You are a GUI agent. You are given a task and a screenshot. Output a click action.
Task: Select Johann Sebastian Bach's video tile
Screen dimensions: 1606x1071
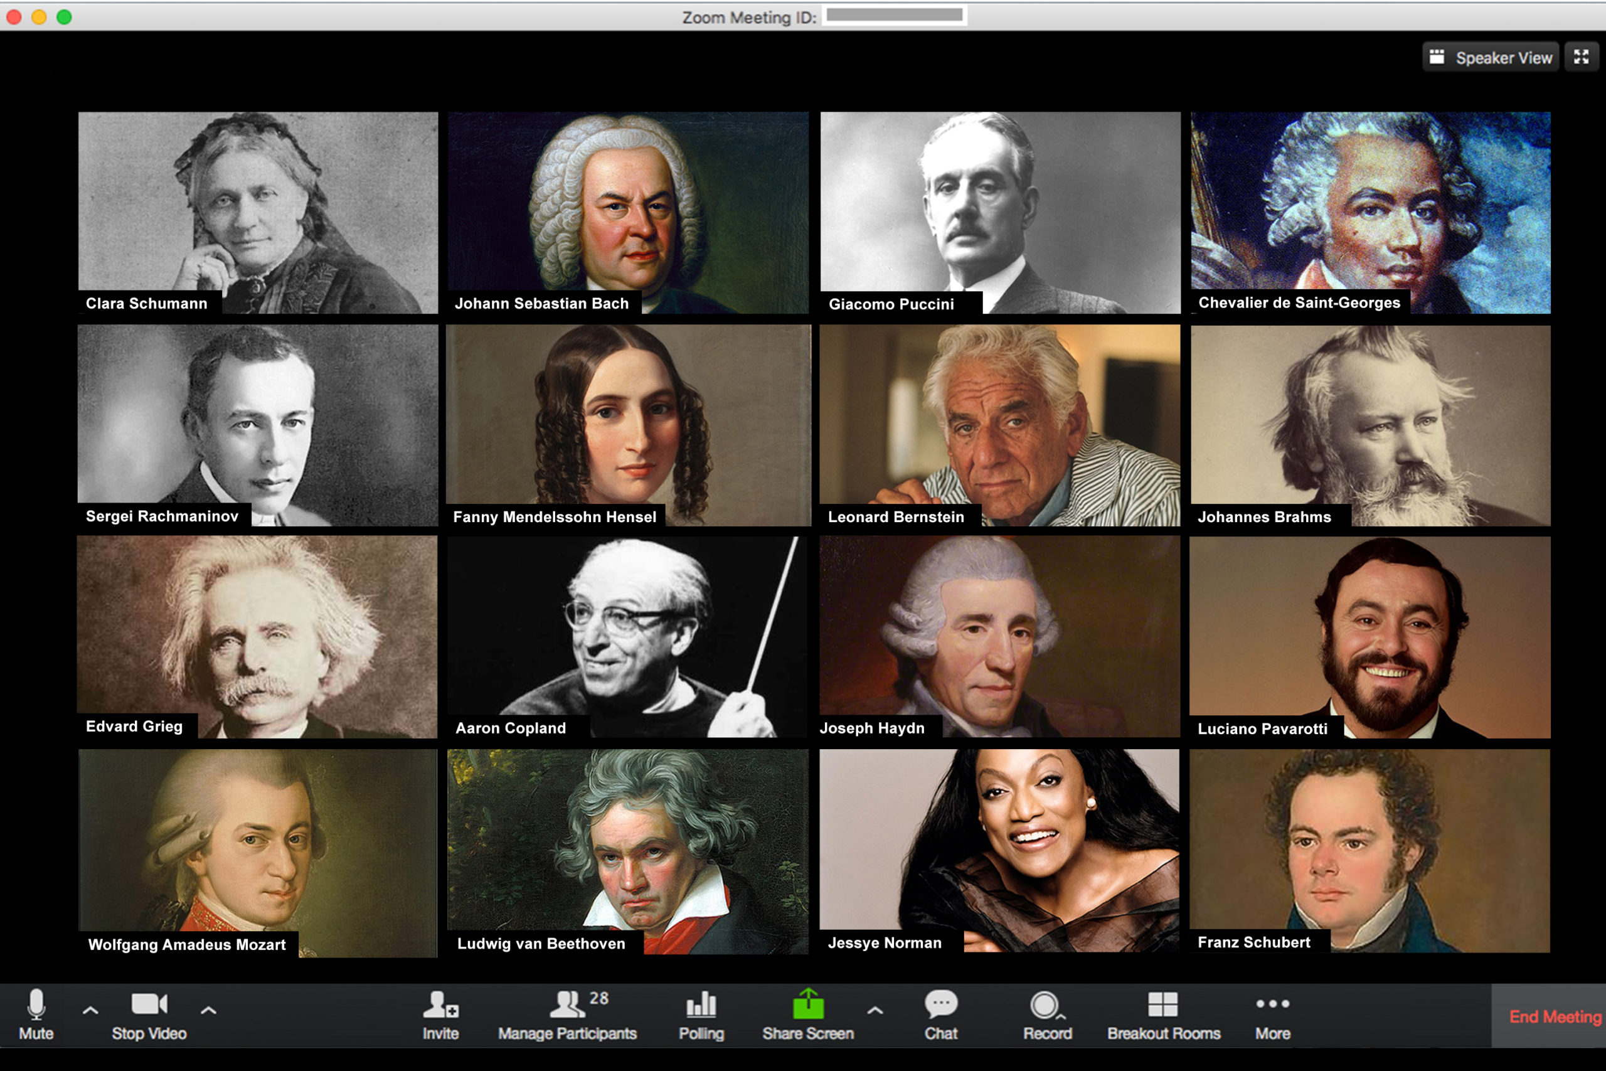tap(628, 213)
